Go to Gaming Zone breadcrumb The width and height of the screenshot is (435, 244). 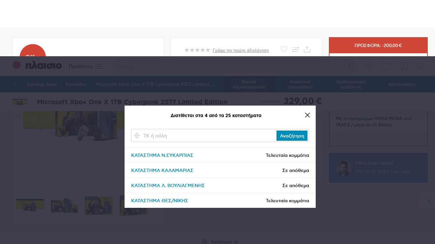coord(42,84)
